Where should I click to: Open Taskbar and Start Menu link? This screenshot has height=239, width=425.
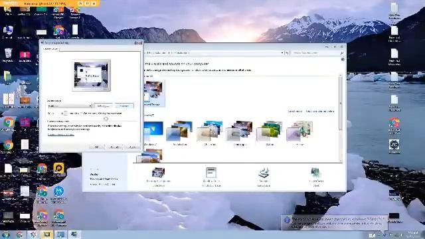pyautogui.click(x=104, y=179)
